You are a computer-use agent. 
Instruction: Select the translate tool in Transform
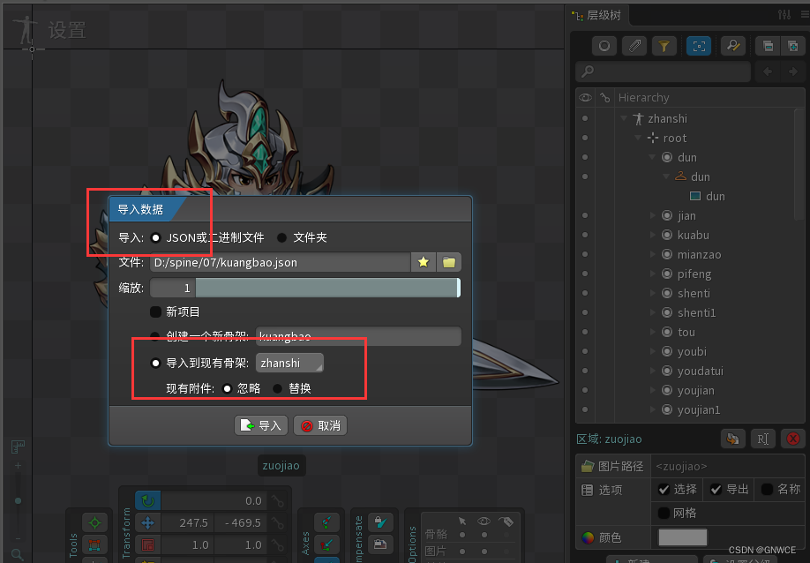[147, 522]
